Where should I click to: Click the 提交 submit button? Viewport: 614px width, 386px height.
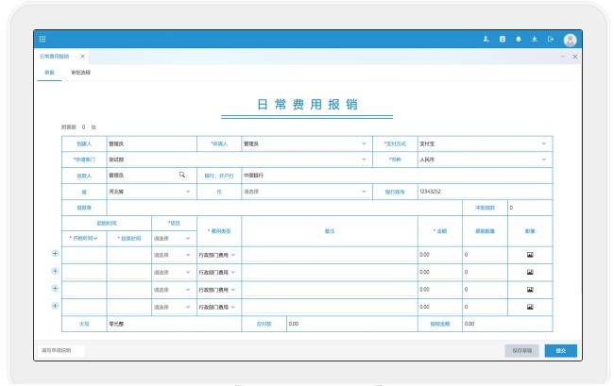pyautogui.click(x=560, y=350)
